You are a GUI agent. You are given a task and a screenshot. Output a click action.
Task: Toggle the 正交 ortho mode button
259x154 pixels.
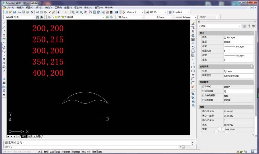52,152
